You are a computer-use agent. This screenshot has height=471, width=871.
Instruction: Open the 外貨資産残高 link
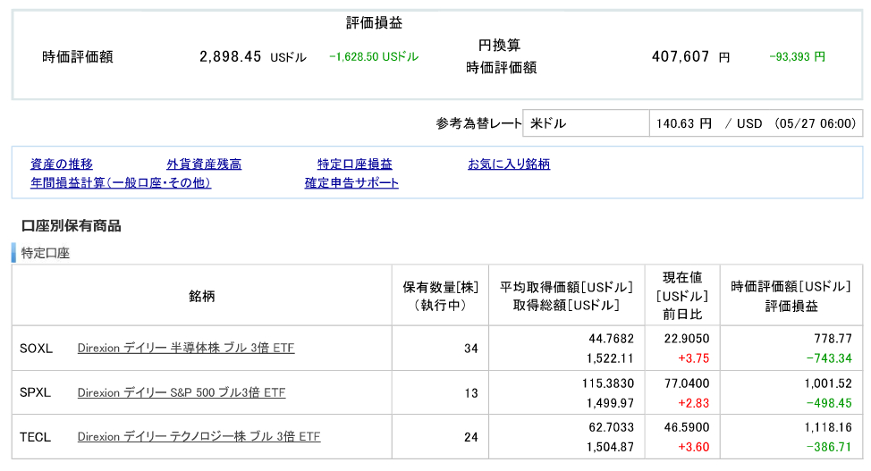[204, 164]
